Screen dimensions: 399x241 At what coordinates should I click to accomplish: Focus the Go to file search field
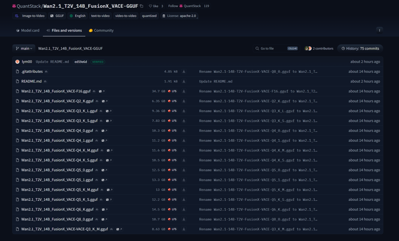276,49
